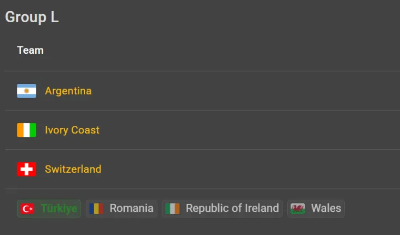
Task: Click the Romania flag icon
Action: (x=96, y=209)
